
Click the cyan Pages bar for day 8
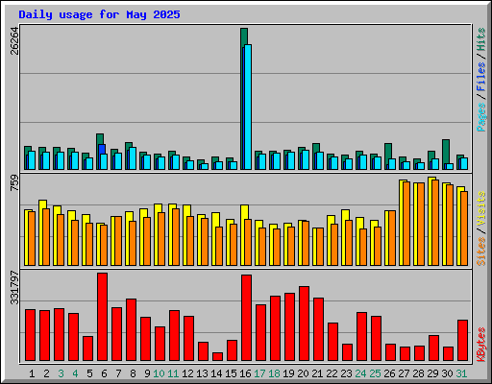(133, 158)
